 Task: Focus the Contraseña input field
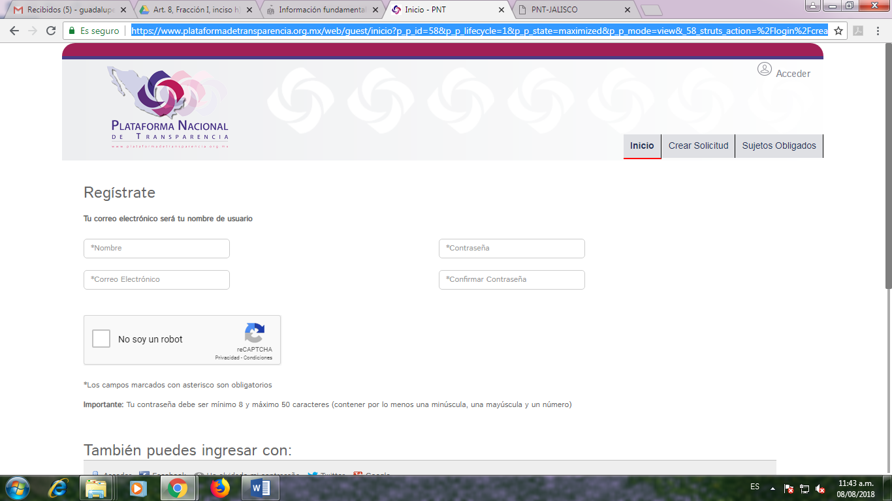pos(512,249)
